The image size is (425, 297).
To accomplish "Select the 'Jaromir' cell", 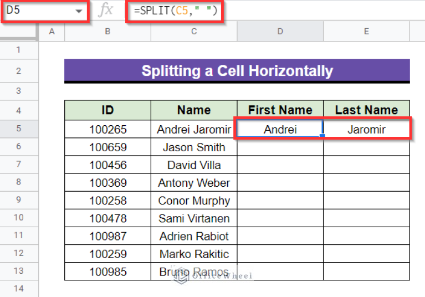I will [366, 130].
